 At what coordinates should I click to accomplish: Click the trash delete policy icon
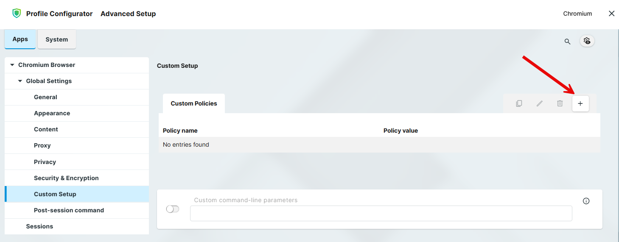coord(560,104)
